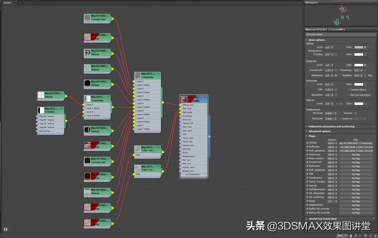Open the Diffuse Composite map button
The image size is (378, 238).
point(356,143)
